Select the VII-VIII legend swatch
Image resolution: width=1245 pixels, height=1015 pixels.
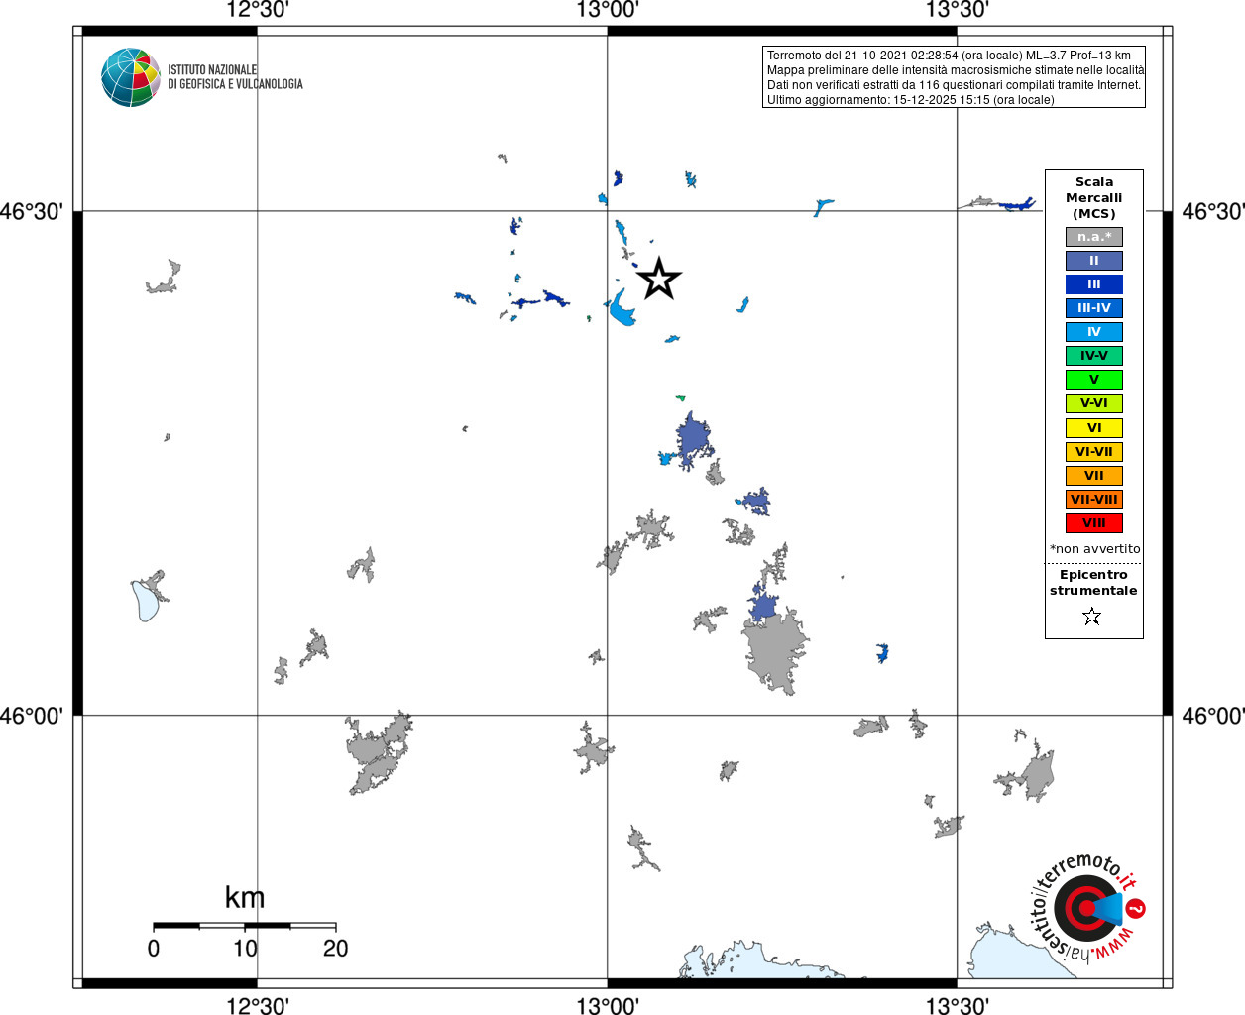pyautogui.click(x=1094, y=500)
